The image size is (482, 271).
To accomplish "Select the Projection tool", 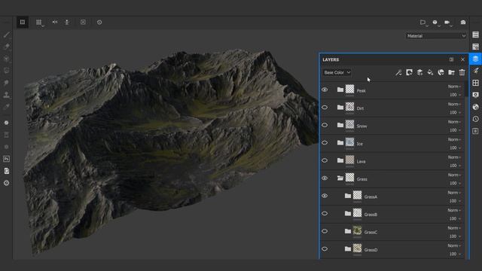I will pyautogui.click(x=7, y=59).
